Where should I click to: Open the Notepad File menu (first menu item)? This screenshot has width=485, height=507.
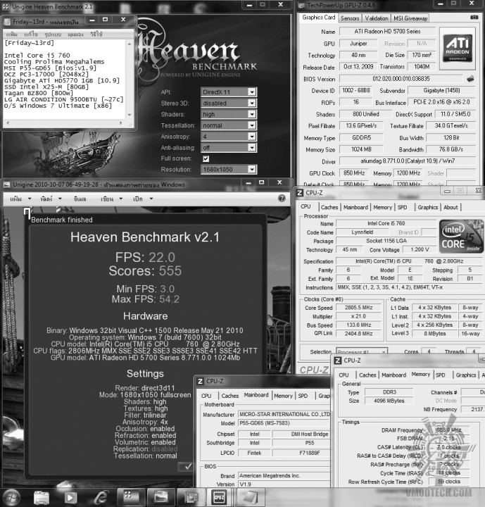[12, 34]
